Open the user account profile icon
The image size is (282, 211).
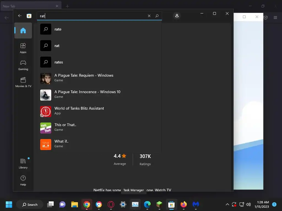coord(177,16)
